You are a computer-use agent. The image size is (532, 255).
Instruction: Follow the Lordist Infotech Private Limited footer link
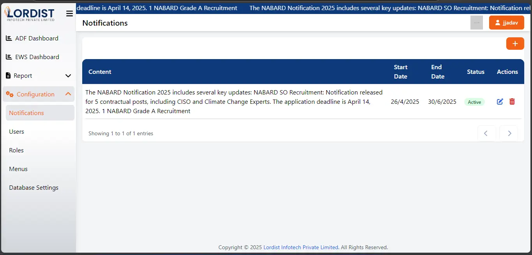(x=300, y=247)
